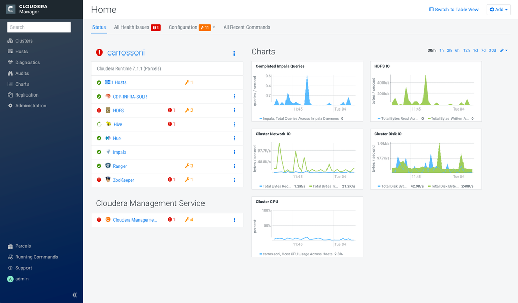The image size is (518, 303).
Task: Open the Diagnostics heartbeat icon
Action: 10,62
